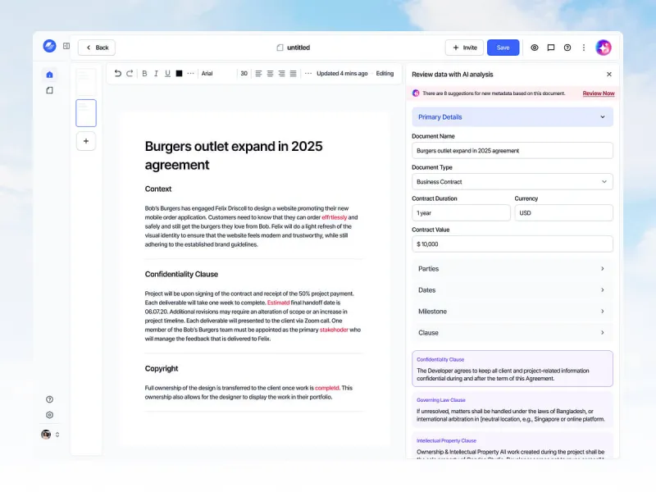The image size is (656, 492).
Task: Redo the last action
Action: pyautogui.click(x=130, y=73)
